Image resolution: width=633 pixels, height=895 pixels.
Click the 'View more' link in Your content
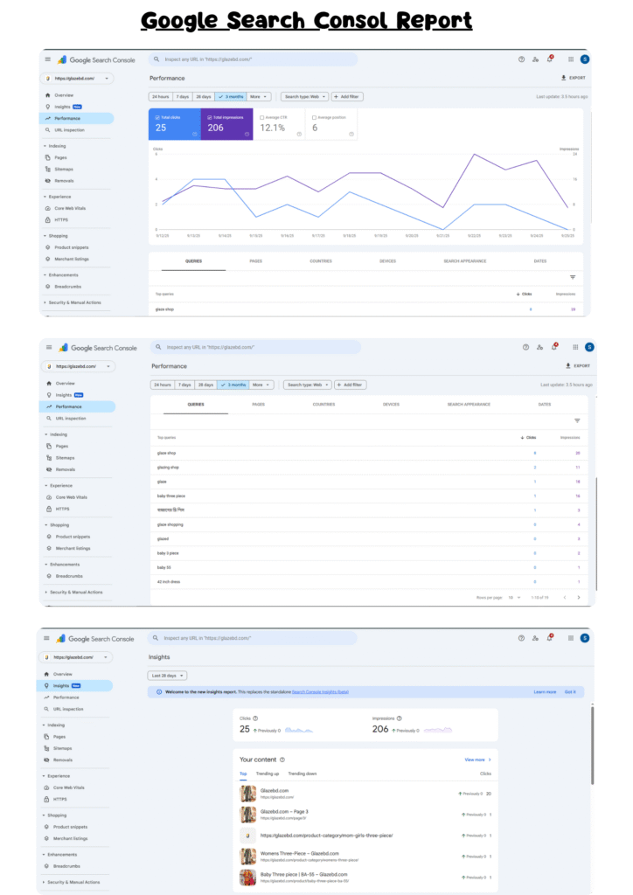tap(476, 760)
